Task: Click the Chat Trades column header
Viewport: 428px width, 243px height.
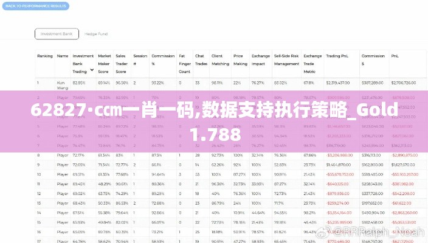Action: click(199, 60)
